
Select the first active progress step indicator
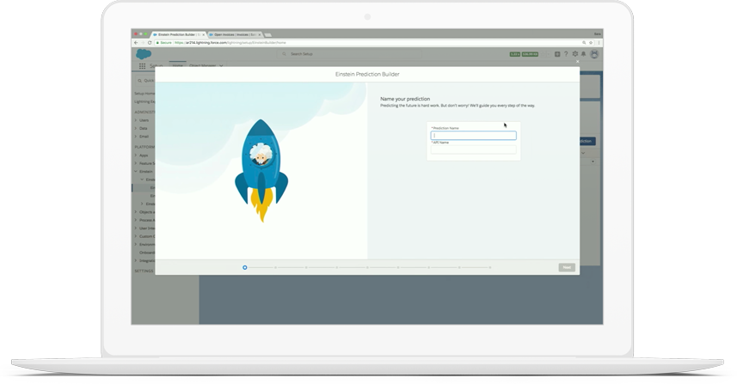click(245, 267)
